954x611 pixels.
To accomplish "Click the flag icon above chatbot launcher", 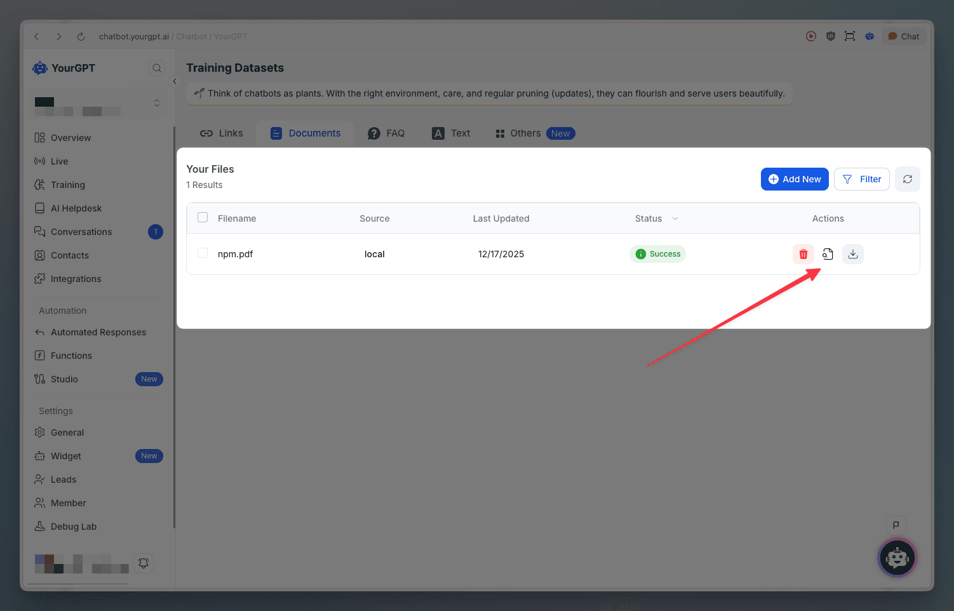I will point(896,525).
